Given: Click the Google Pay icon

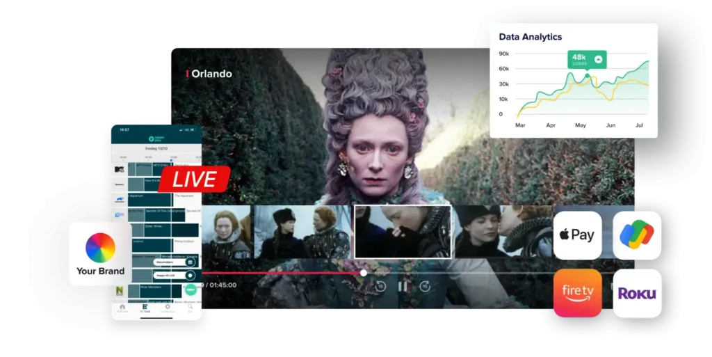Looking at the screenshot, I should 637,235.
